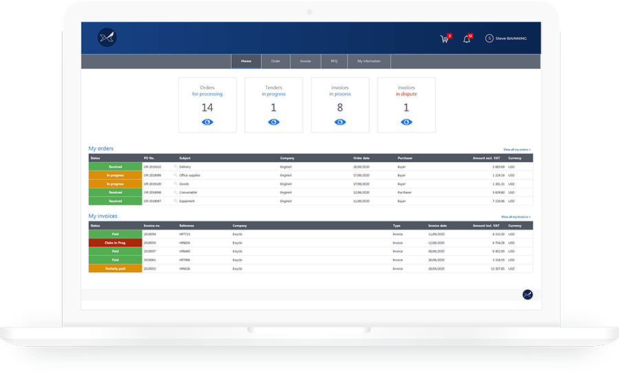Click the magnifier icon beside Goods
619x374 pixels.
click(x=175, y=184)
